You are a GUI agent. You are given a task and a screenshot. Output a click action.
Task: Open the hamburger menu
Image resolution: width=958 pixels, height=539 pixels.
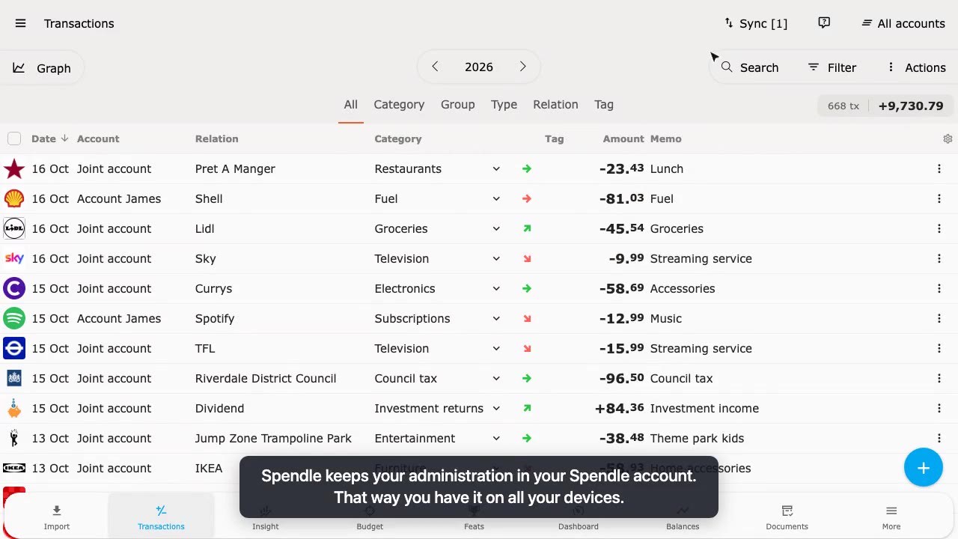pyautogui.click(x=20, y=23)
